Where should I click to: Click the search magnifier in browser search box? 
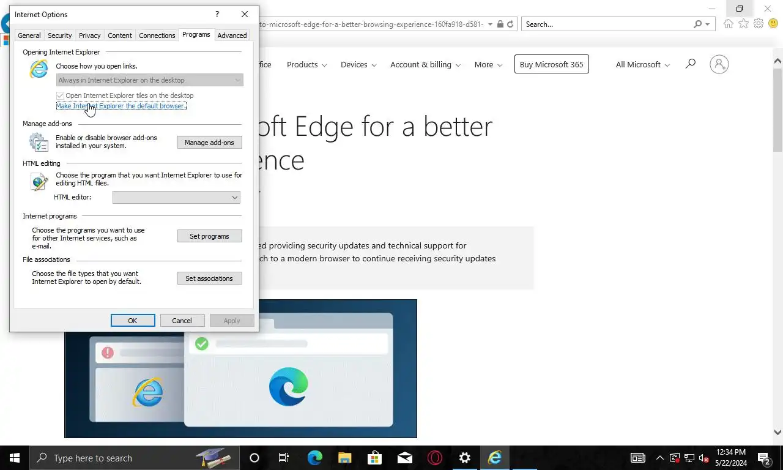[x=697, y=24]
